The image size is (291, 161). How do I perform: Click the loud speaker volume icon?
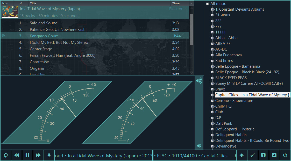click(x=199, y=81)
